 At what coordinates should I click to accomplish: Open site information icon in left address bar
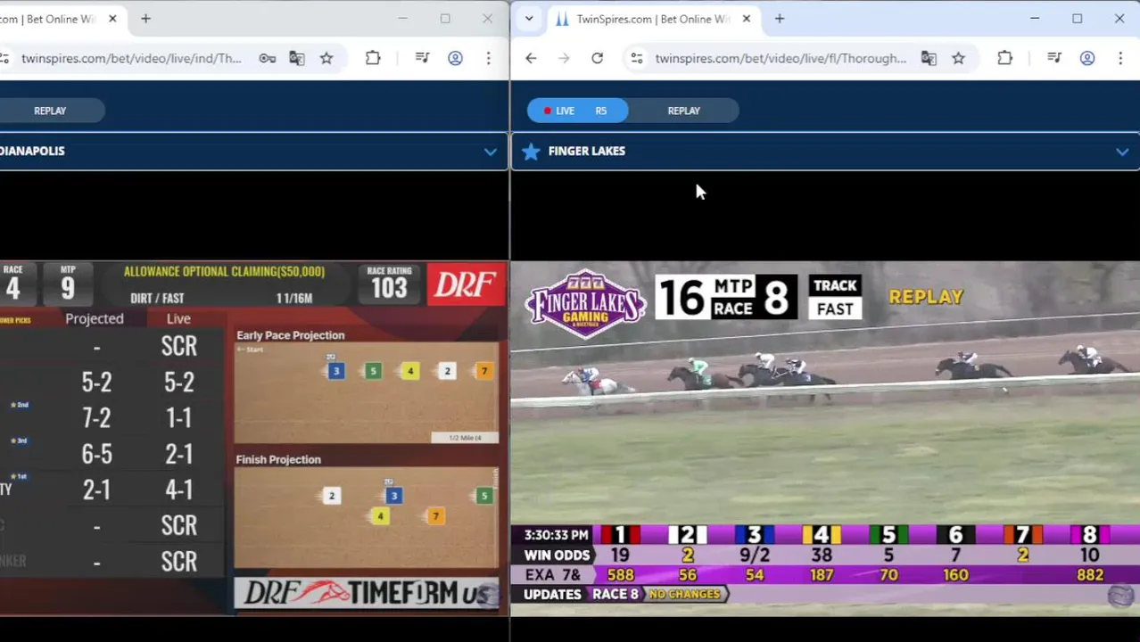pyautogui.click(x=4, y=58)
